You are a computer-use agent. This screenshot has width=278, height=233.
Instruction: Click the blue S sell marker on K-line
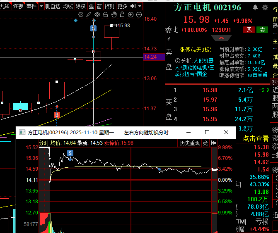(x=94, y=29)
